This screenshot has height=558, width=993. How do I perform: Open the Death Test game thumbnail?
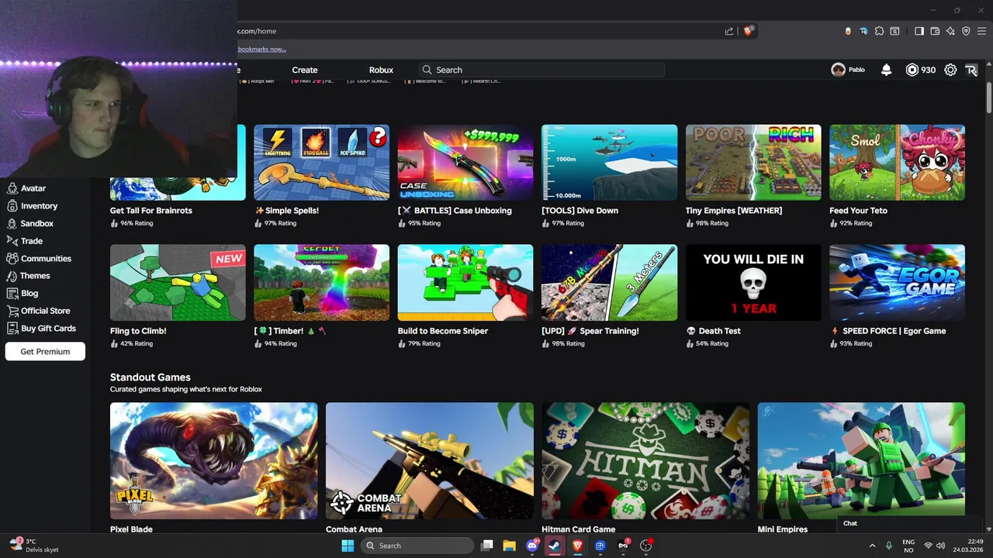coord(753,283)
